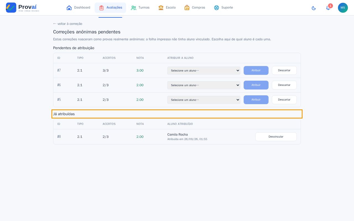Click the Avaliações clipboard icon
Screen dimensions: 354x221
pos(101,8)
